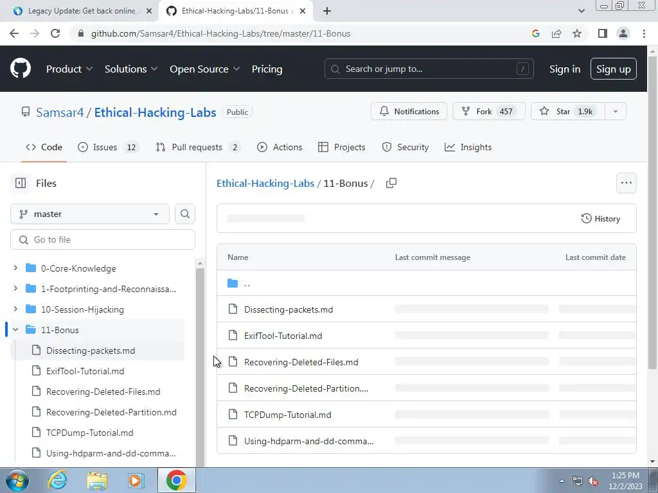Click the Sign in link

point(565,69)
